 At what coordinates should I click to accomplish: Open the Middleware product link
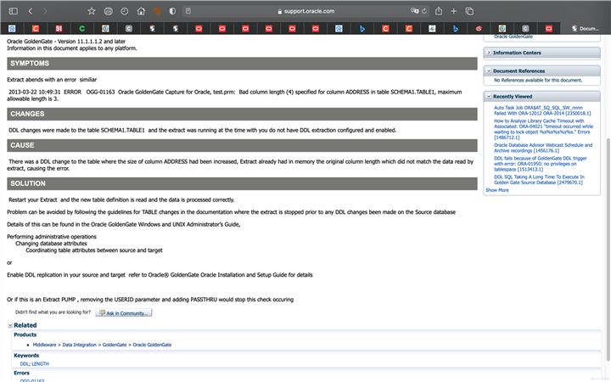[44, 345]
